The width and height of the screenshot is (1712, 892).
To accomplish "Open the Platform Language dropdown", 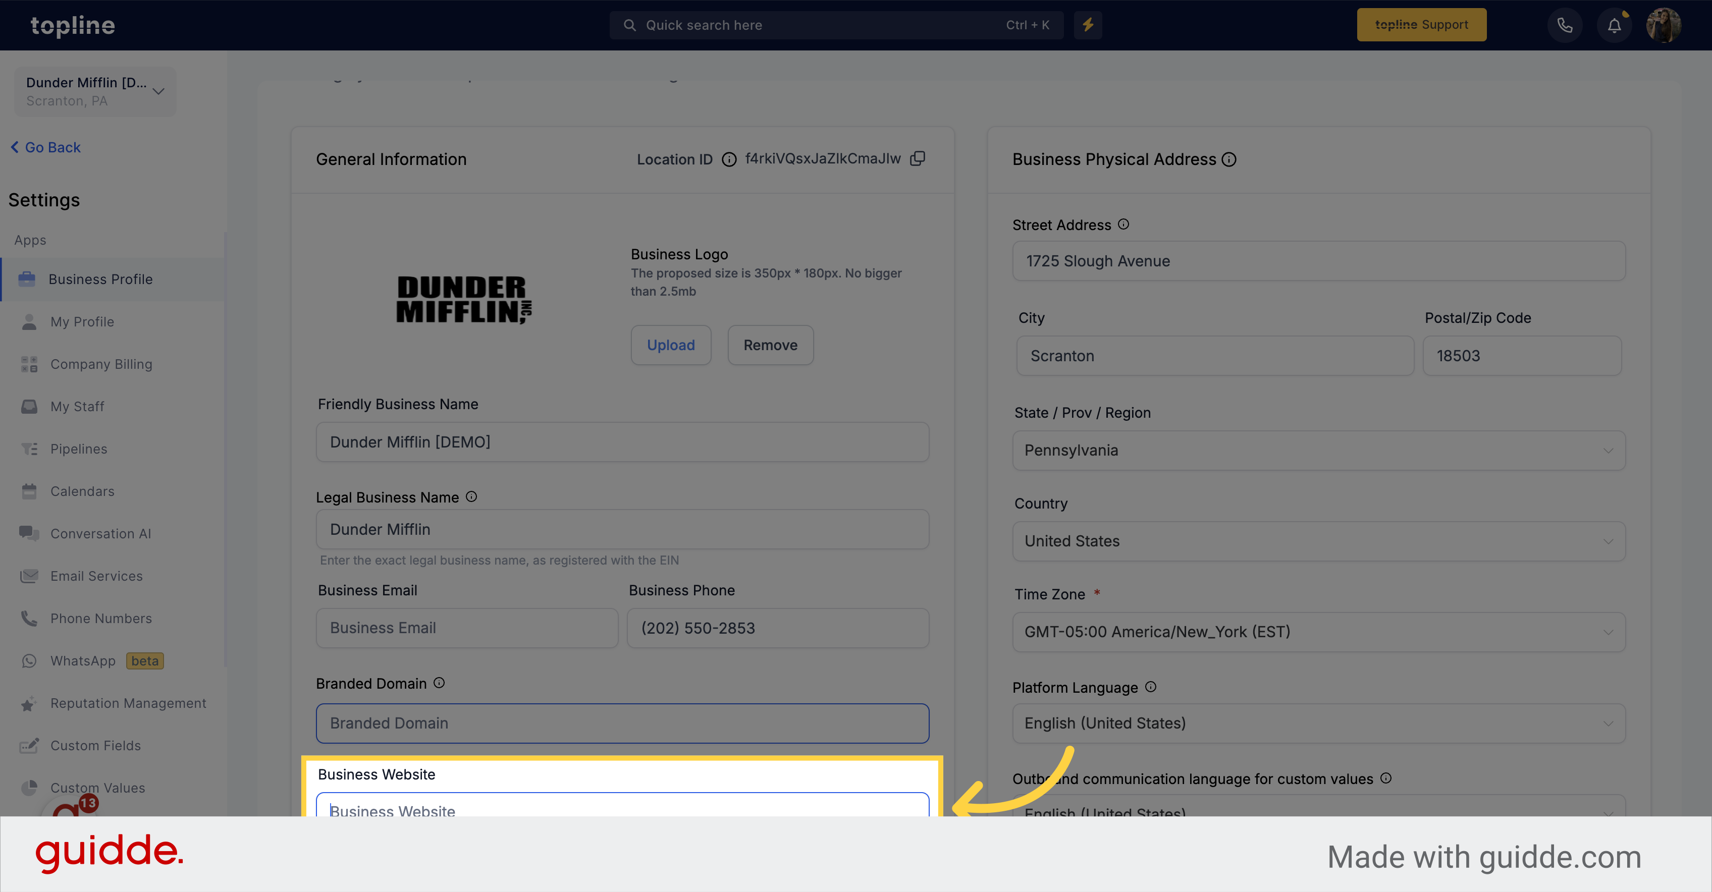I will click(1318, 722).
